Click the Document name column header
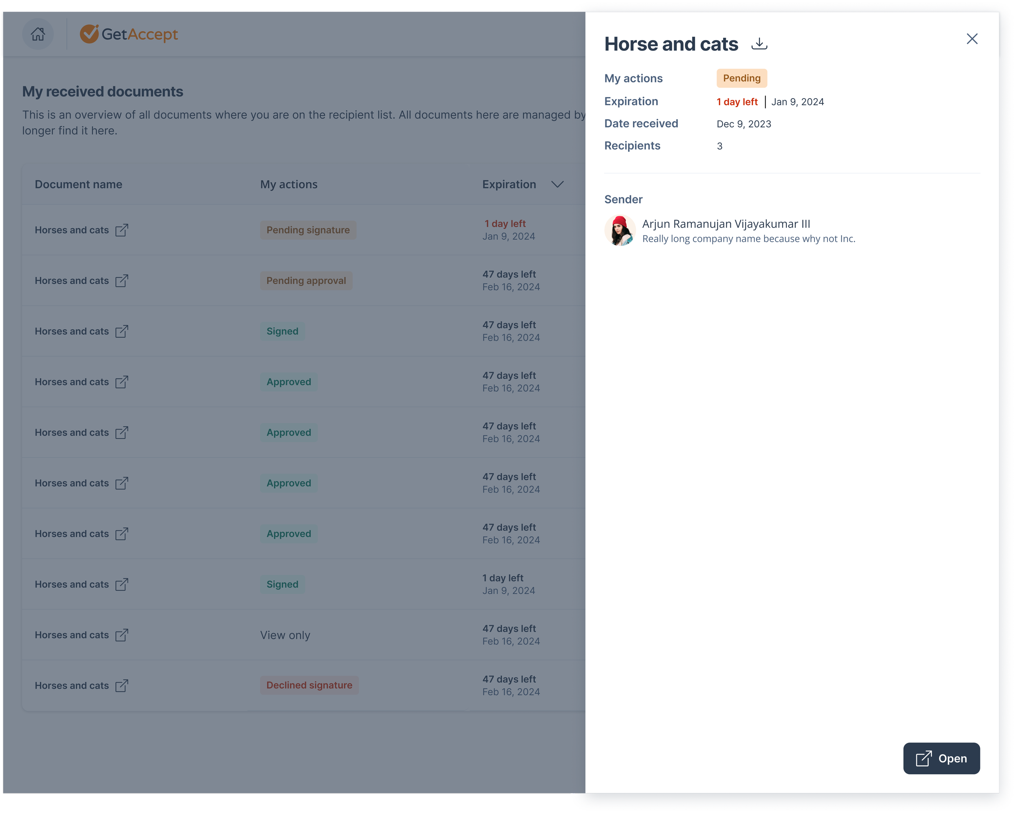The width and height of the screenshot is (1015, 813). click(79, 185)
